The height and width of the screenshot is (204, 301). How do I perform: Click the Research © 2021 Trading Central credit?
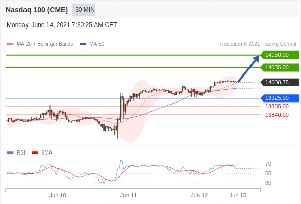[x=258, y=44]
